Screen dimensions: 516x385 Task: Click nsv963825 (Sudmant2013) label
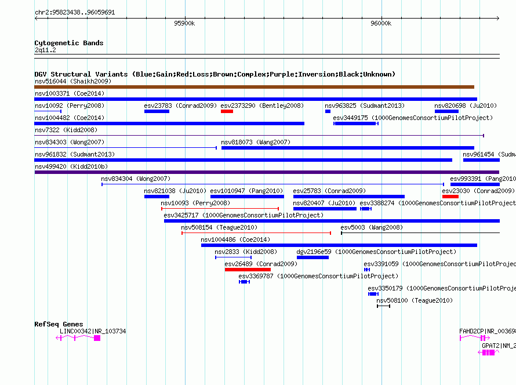click(x=365, y=106)
